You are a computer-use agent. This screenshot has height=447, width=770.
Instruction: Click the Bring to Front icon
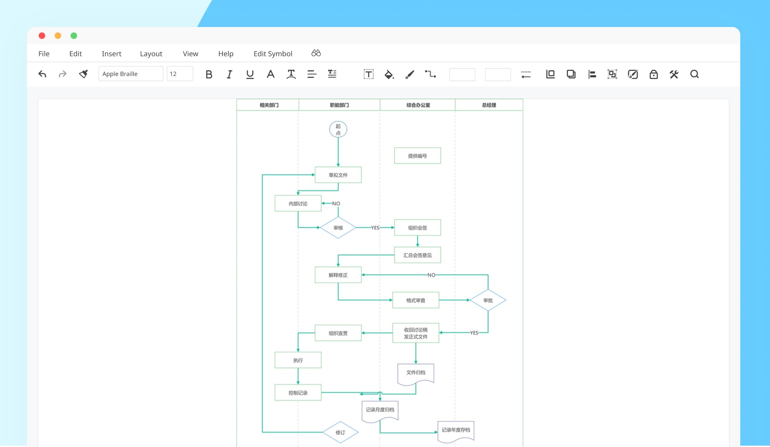pos(550,74)
